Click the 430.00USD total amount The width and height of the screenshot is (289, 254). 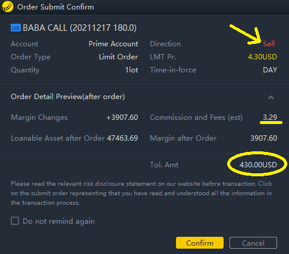click(x=258, y=165)
